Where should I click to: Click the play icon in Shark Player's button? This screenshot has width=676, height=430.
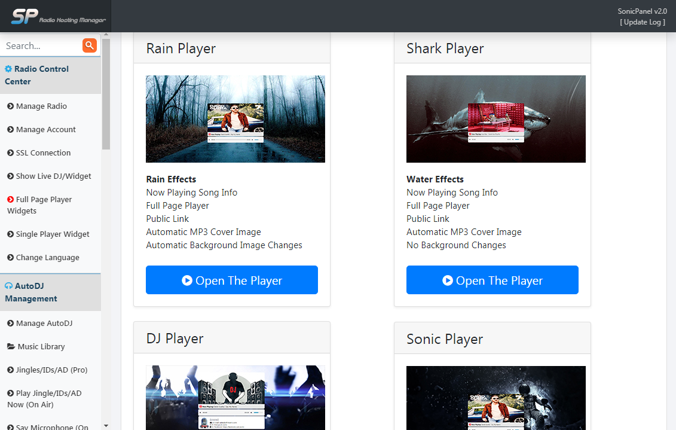[x=448, y=280]
